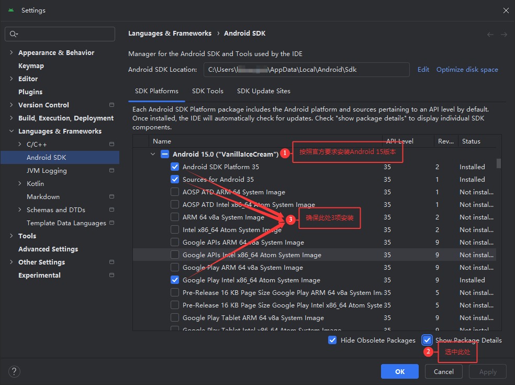Select the SDK Platforms tab
The width and height of the screenshot is (515, 385).
(156, 91)
